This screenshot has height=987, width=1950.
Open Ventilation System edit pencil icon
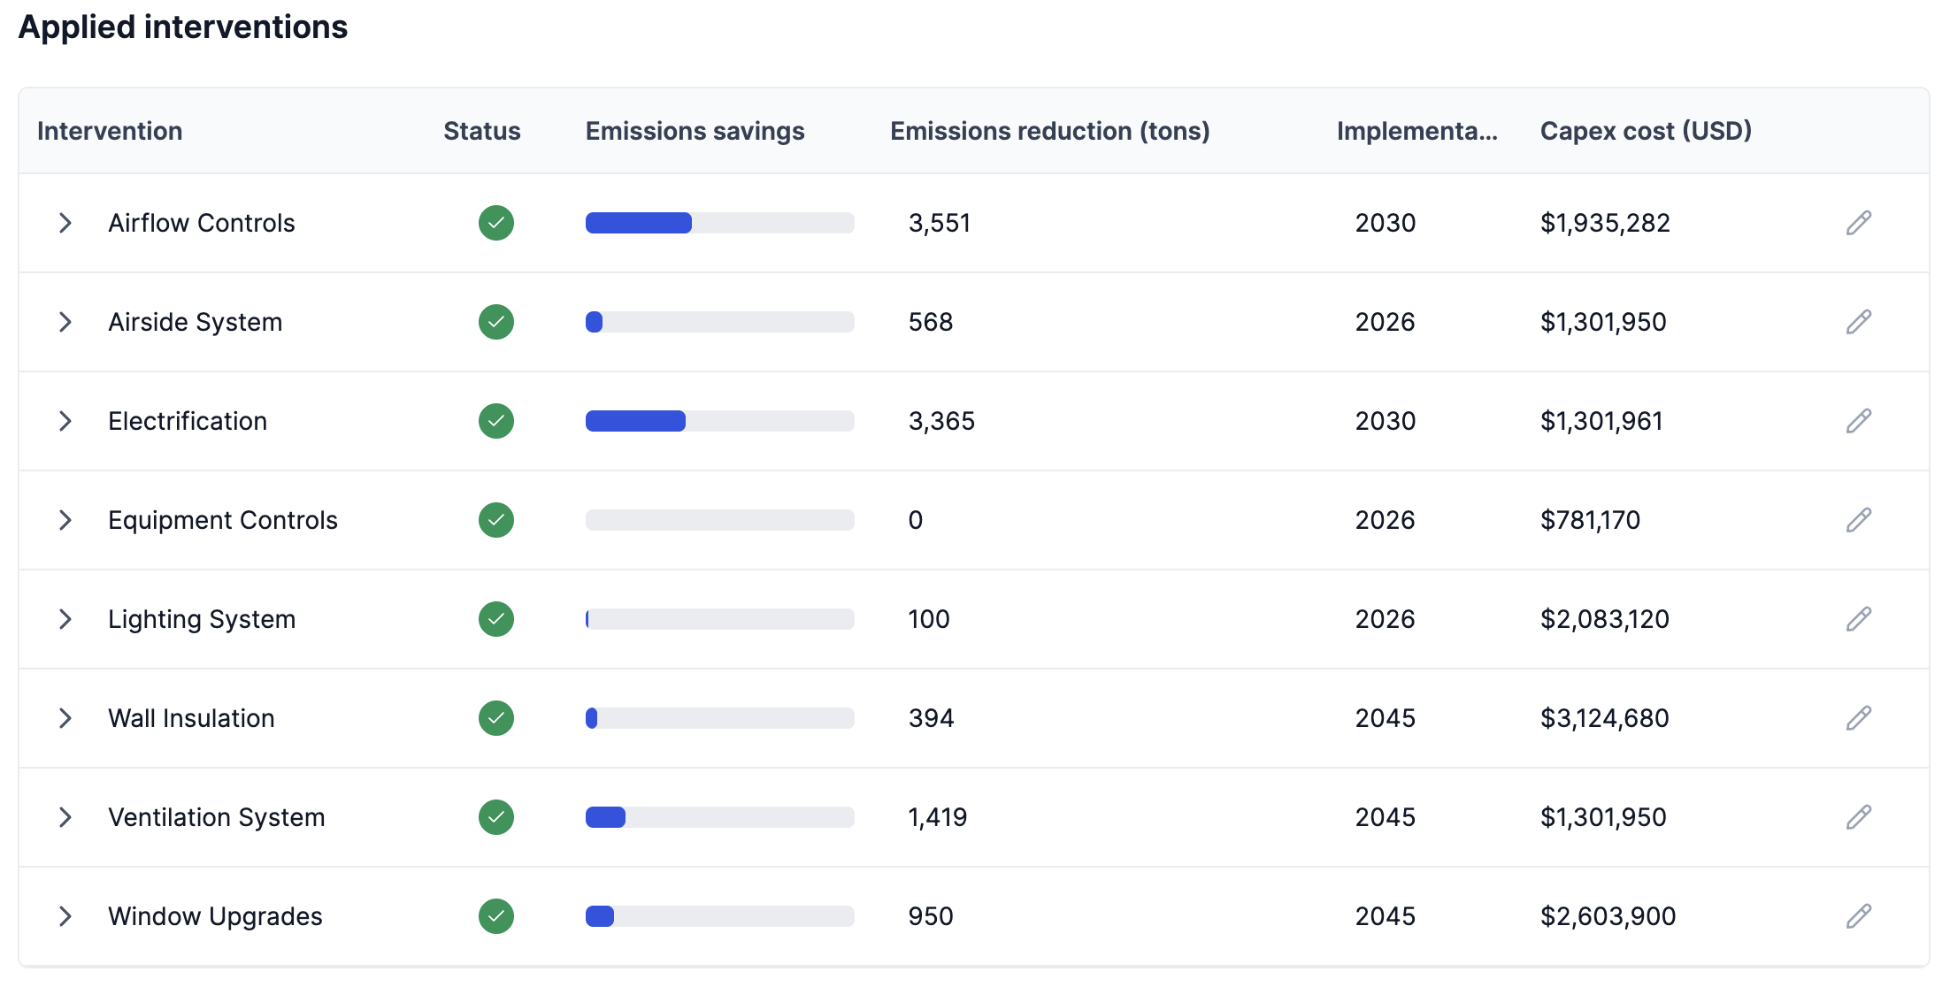pyautogui.click(x=1858, y=817)
